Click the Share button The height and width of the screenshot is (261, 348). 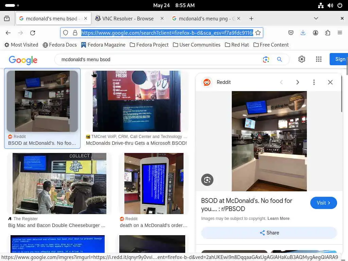click(269, 233)
